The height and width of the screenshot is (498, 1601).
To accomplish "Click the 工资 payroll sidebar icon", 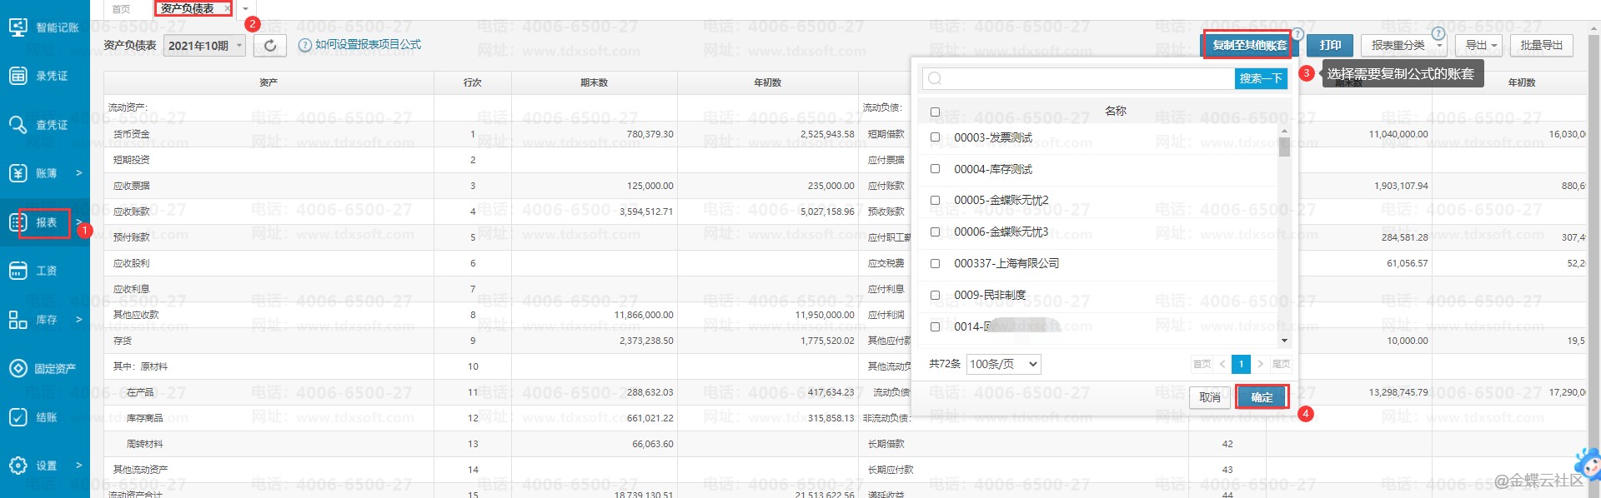I will [x=18, y=271].
